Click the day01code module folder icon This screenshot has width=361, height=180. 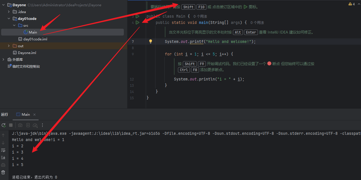15,18
